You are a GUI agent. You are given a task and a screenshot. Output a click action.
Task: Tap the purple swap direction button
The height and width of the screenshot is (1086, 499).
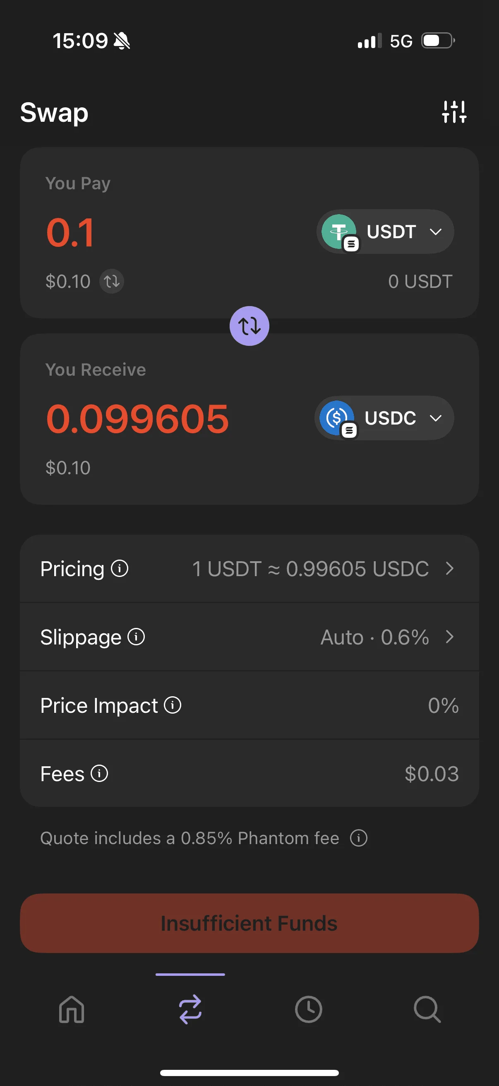(x=249, y=326)
